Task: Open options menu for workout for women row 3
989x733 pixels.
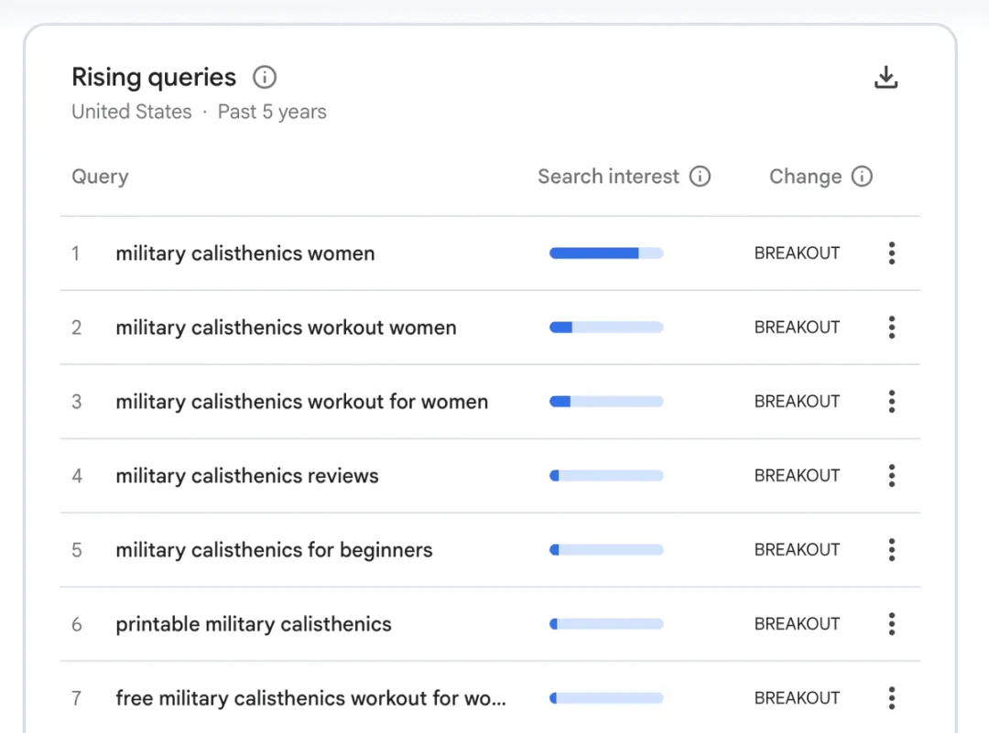Action: [x=891, y=402]
